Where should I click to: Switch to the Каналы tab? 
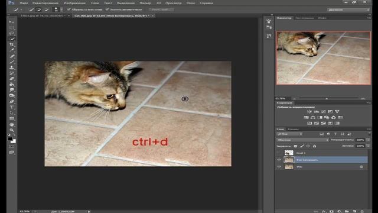(x=293, y=129)
